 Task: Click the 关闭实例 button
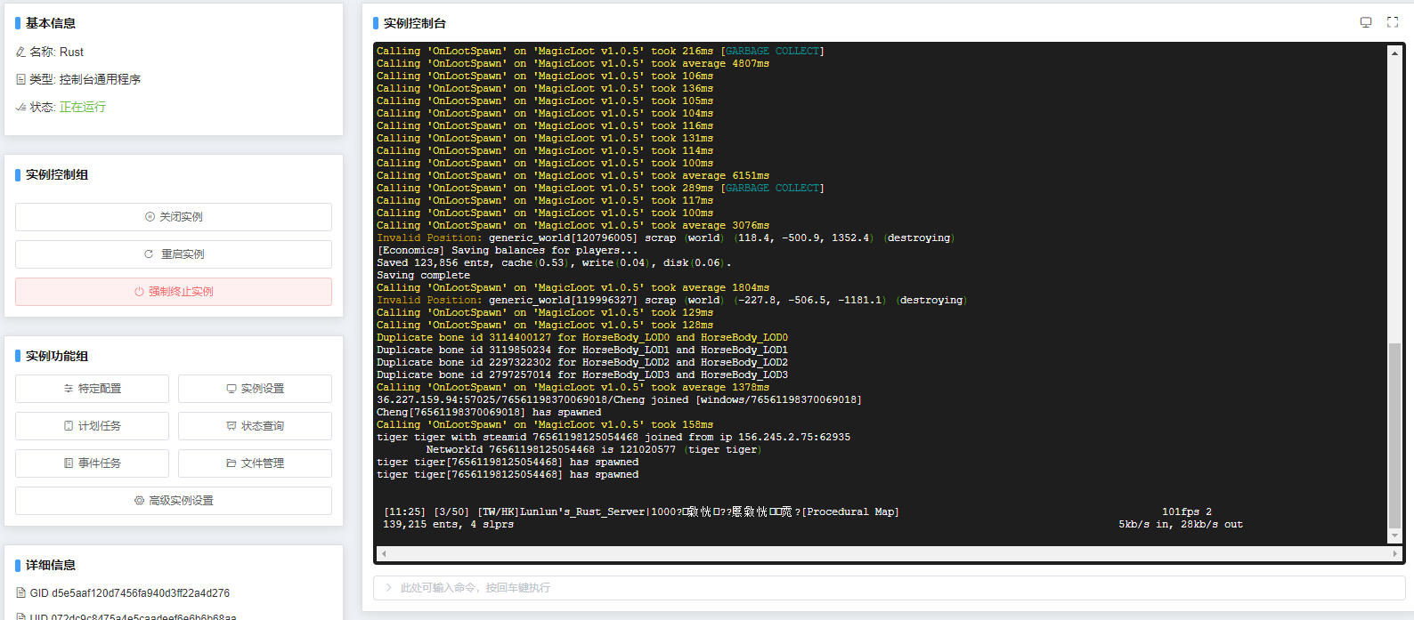174,217
